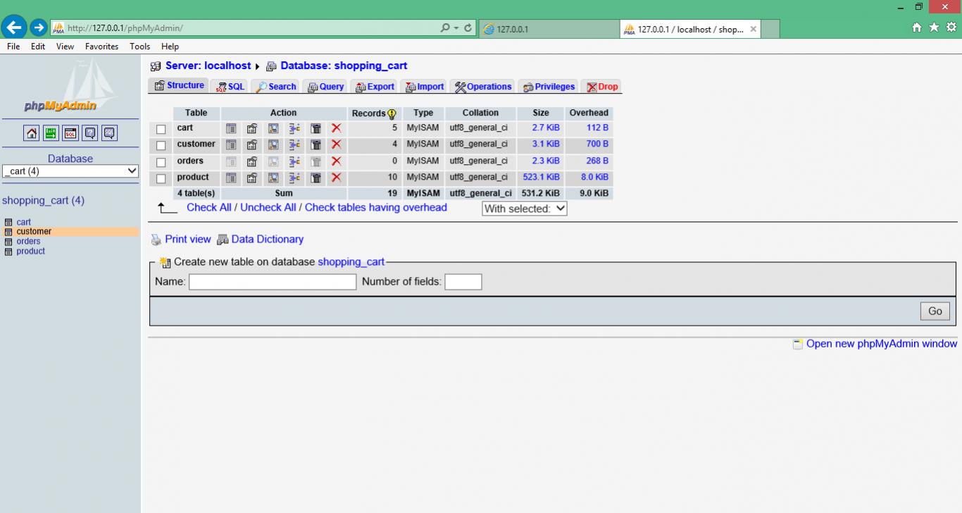Select product table in left sidebar
Screen dimensions: 962x513
pyautogui.click(x=30, y=252)
